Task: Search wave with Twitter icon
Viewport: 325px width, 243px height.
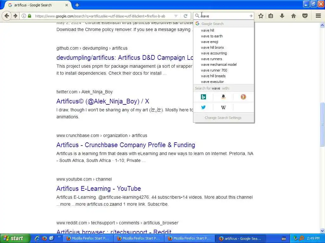Action: (x=203, y=107)
